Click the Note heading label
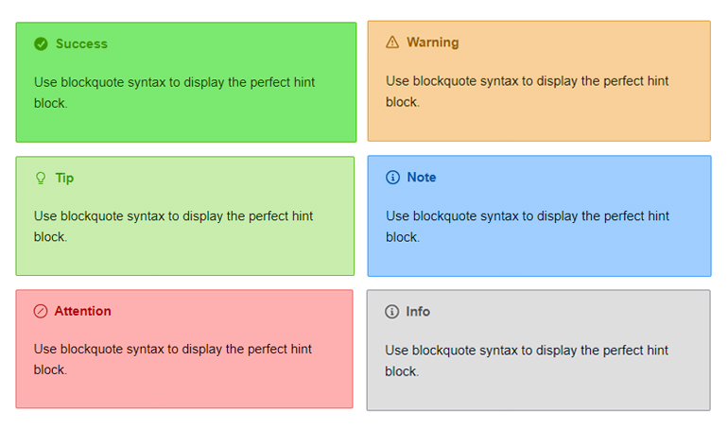This screenshot has width=728, height=429. [x=422, y=178]
